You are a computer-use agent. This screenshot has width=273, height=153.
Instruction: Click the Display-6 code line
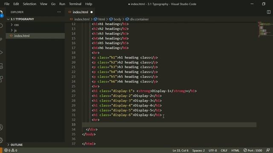[x=127, y=115]
